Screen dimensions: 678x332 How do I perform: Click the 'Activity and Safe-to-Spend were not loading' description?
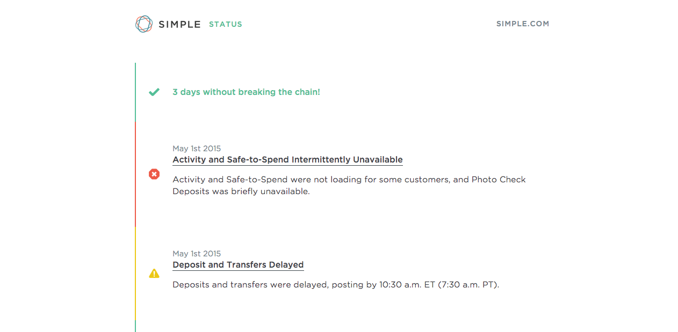click(349, 180)
